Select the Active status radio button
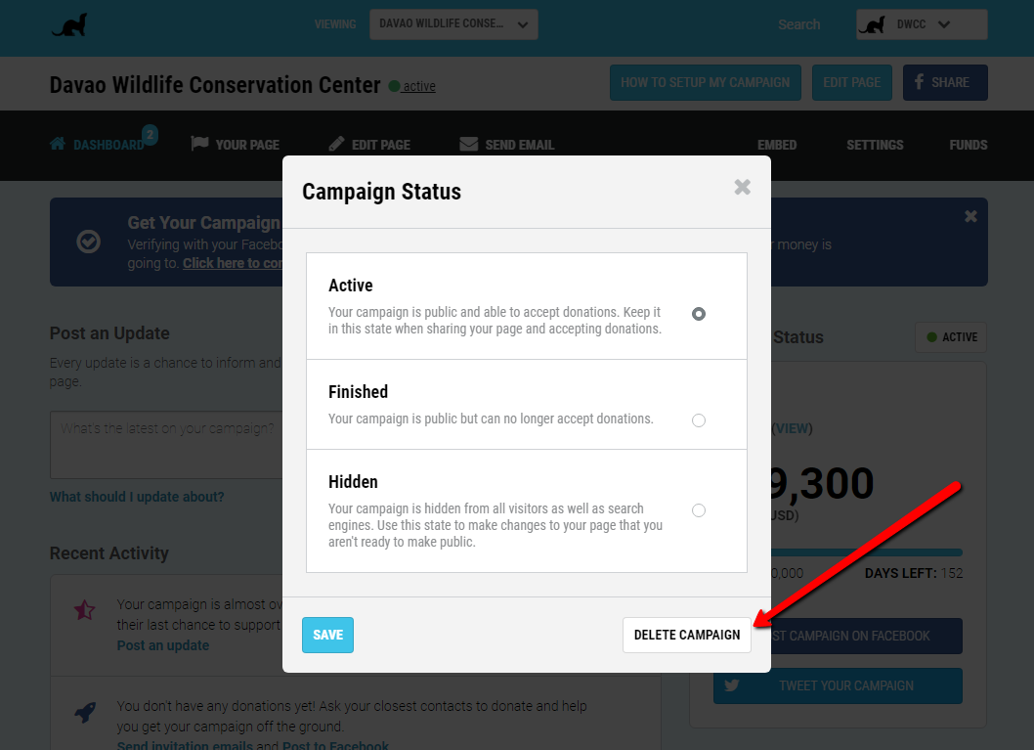The width and height of the screenshot is (1034, 750). [699, 314]
